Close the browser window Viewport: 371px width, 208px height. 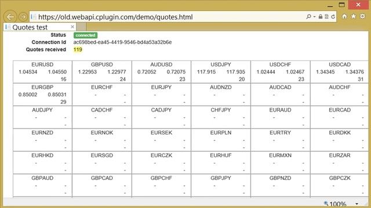pos(358,5)
